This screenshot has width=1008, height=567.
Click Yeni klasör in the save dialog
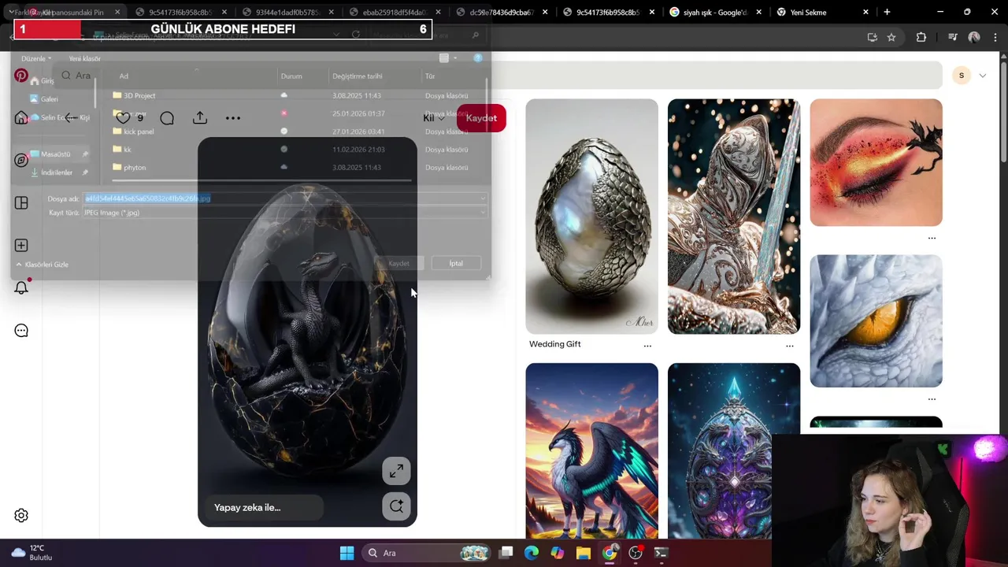tap(84, 58)
